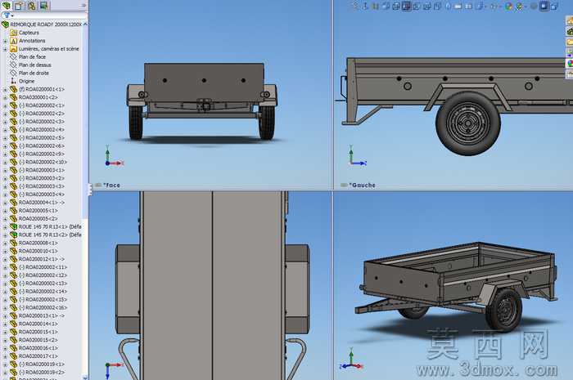Expand the Annotations node

5,41
